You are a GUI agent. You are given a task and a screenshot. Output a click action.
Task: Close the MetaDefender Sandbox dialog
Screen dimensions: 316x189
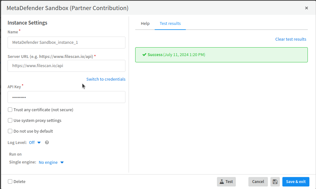tap(306, 8)
